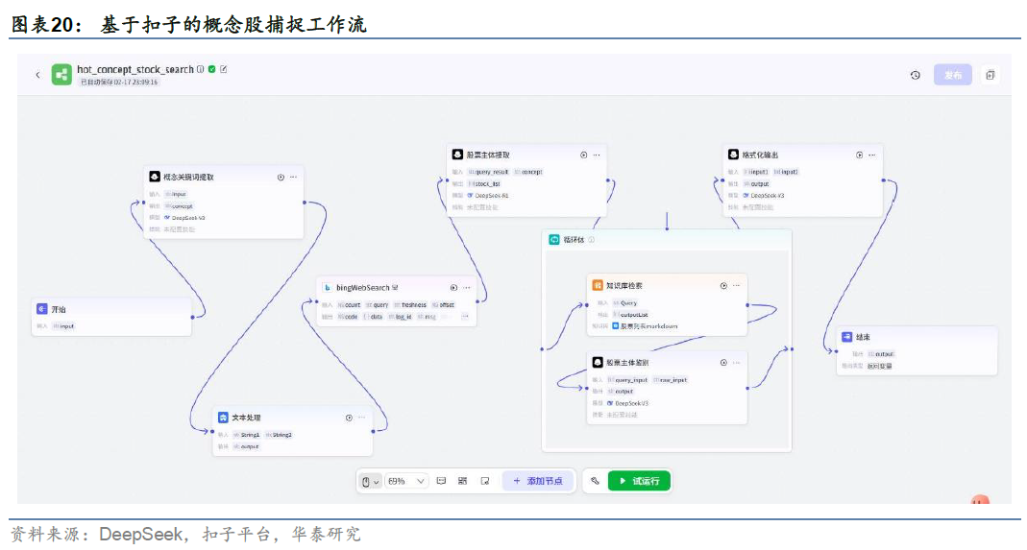The width and height of the screenshot is (1027, 550).
Task: Open the more menu on 概念关键词提取 node
Action: 293,178
